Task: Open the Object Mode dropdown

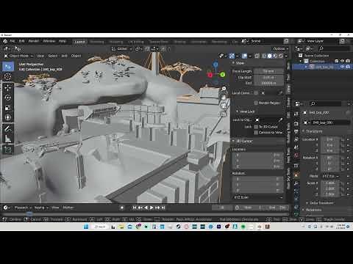Action: 18,56
